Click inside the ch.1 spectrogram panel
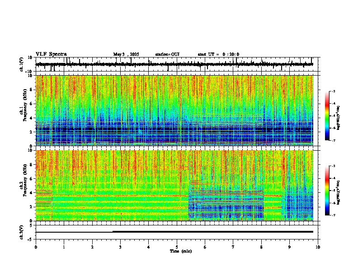 click(x=174, y=110)
